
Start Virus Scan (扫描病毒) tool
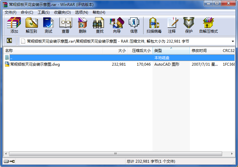click(x=154, y=25)
